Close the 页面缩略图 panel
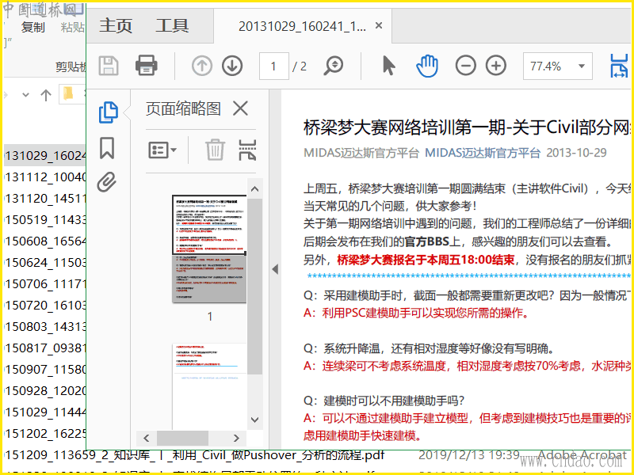634x475 pixels. [x=241, y=108]
